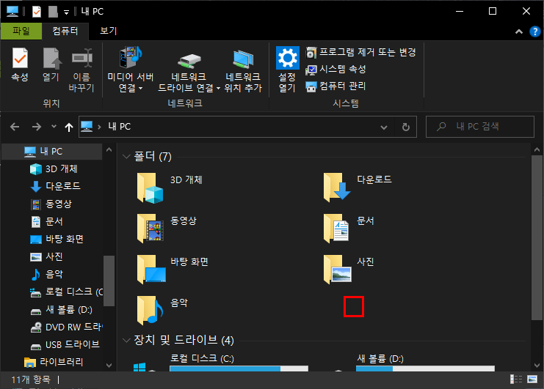The width and height of the screenshot is (544, 389).
Task: Click the quick access new folder icon
Action: point(53,12)
